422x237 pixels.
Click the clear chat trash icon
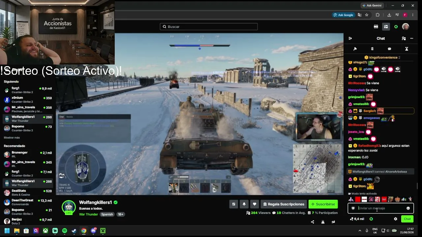pos(372,49)
